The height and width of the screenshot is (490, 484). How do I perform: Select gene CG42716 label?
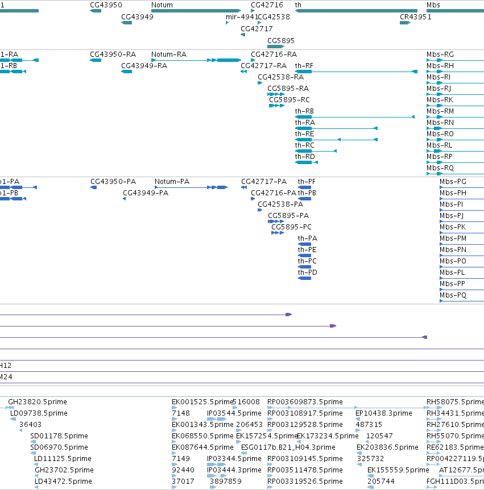tap(267, 5)
